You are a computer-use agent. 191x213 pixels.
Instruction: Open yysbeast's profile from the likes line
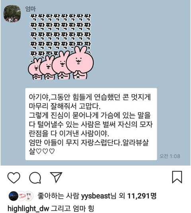95,196
